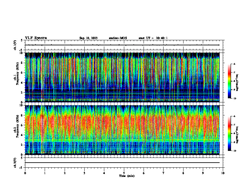
Task: Click the time axis tick label "7"
Action: [x=164, y=173]
